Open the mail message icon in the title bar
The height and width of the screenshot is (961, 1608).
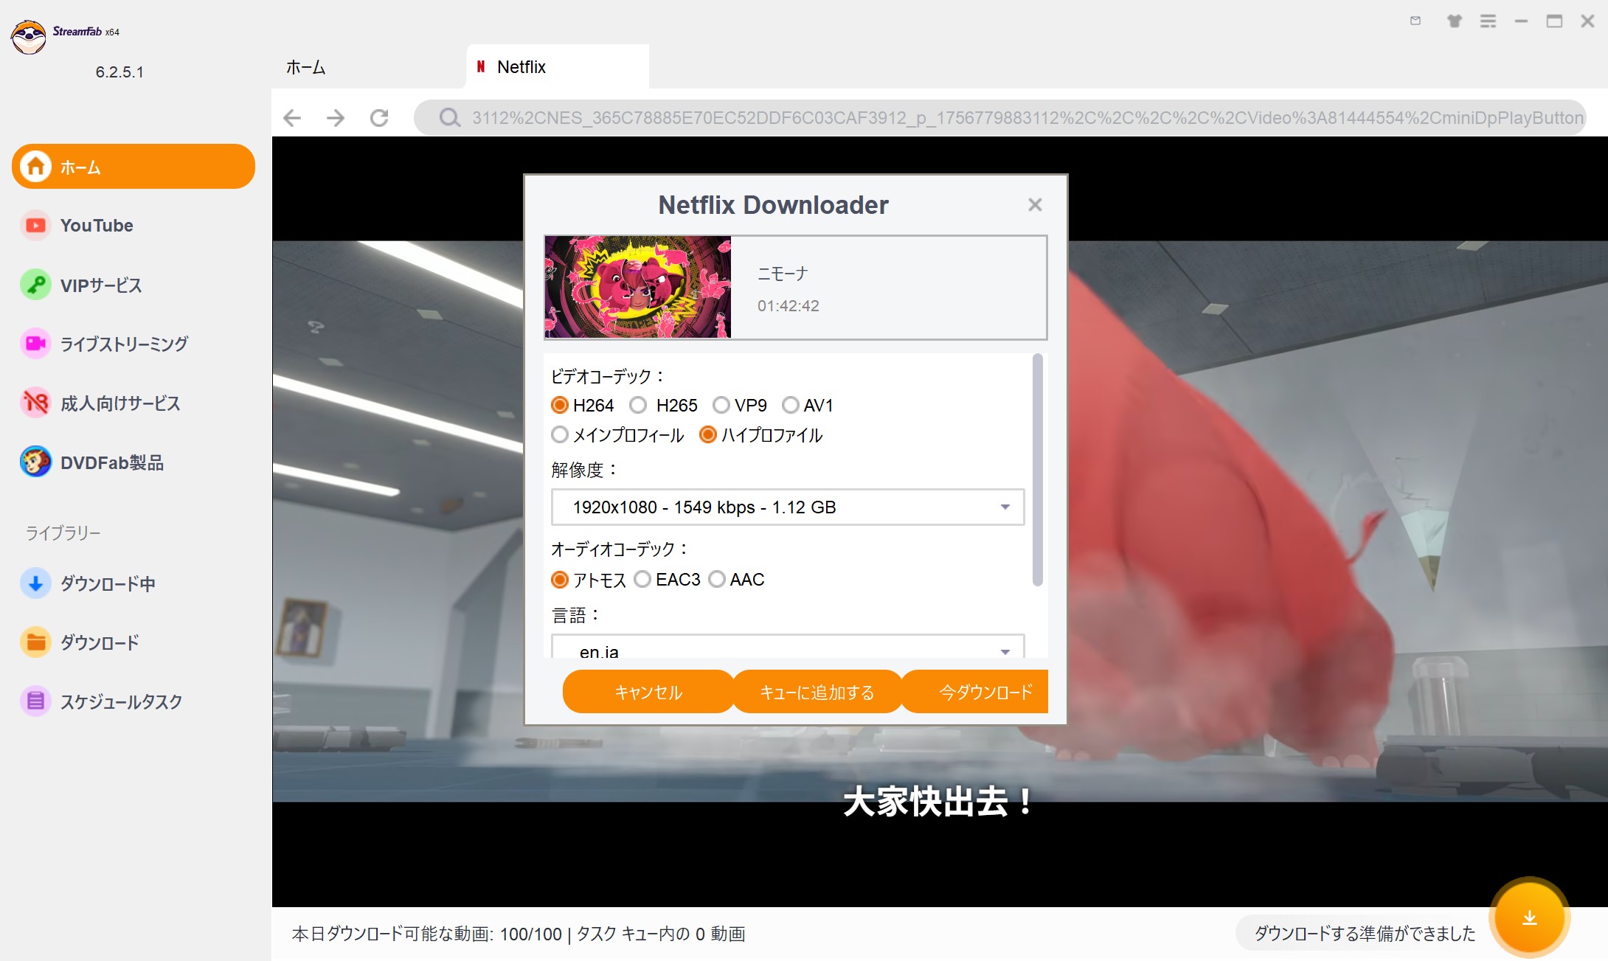click(1415, 21)
